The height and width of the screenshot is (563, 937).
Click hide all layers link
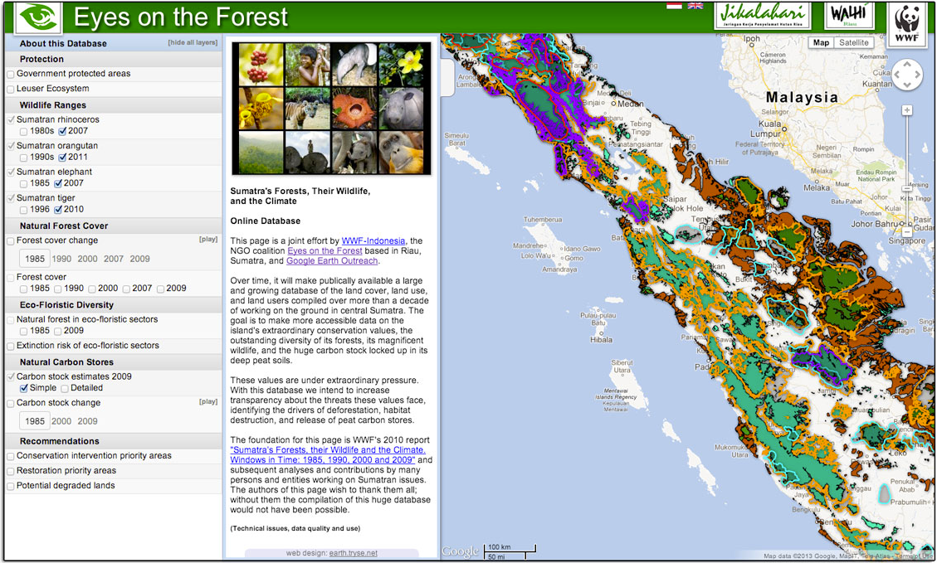point(193,42)
